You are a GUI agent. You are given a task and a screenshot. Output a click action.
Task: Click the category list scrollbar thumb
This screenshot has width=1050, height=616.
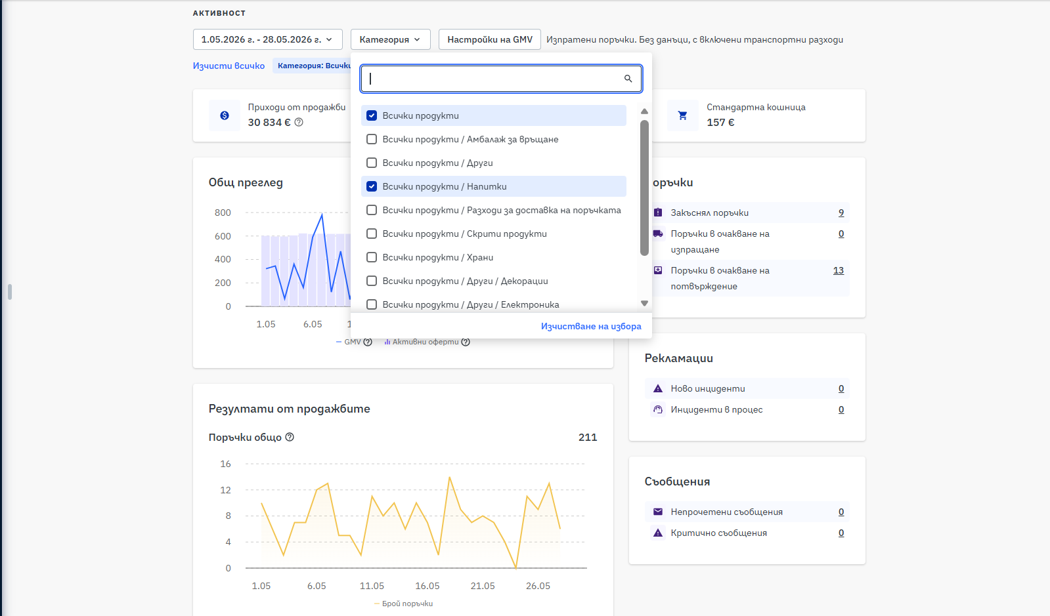(644, 188)
